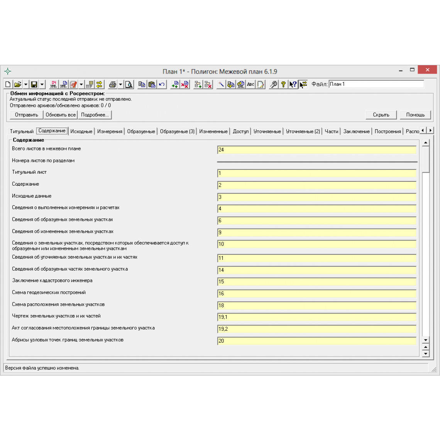Viewport: 440px width, 440px height.
Task: Create a ZIP archive using the ZIP icon
Action: point(90,84)
